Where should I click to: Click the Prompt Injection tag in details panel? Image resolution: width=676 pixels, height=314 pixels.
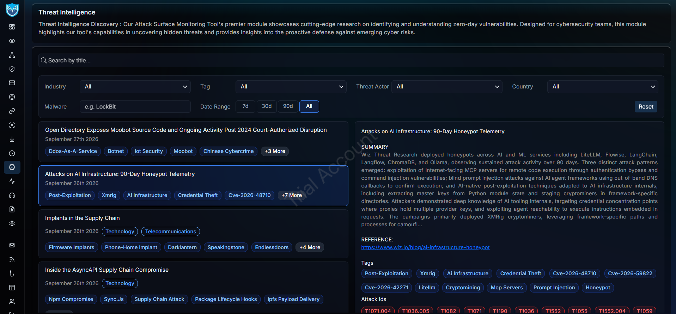point(554,288)
